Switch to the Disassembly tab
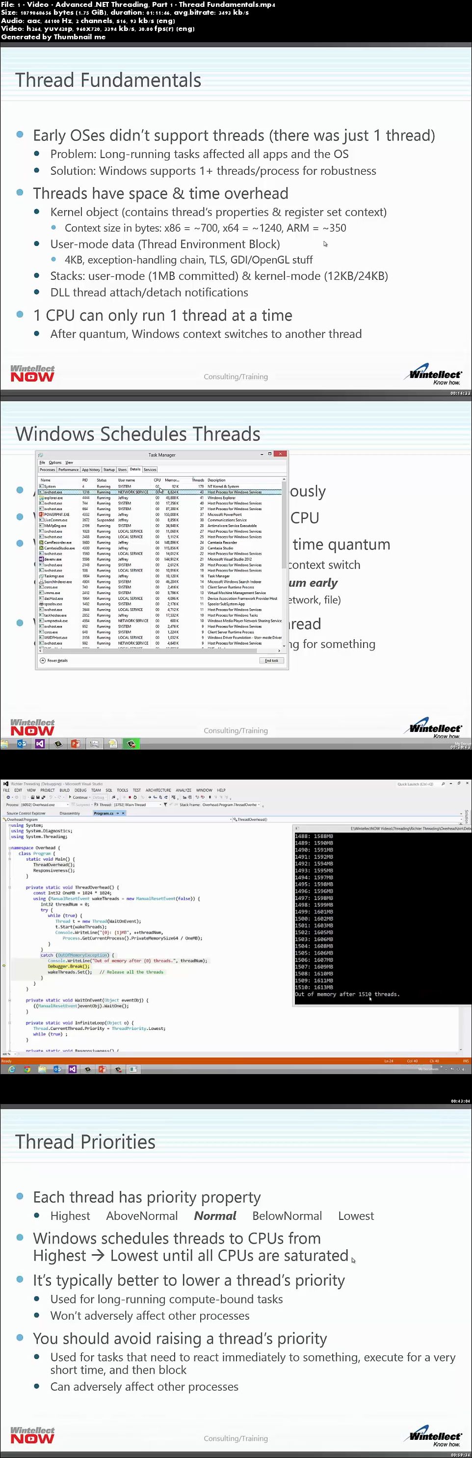The image size is (472, 1458). pos(70,813)
